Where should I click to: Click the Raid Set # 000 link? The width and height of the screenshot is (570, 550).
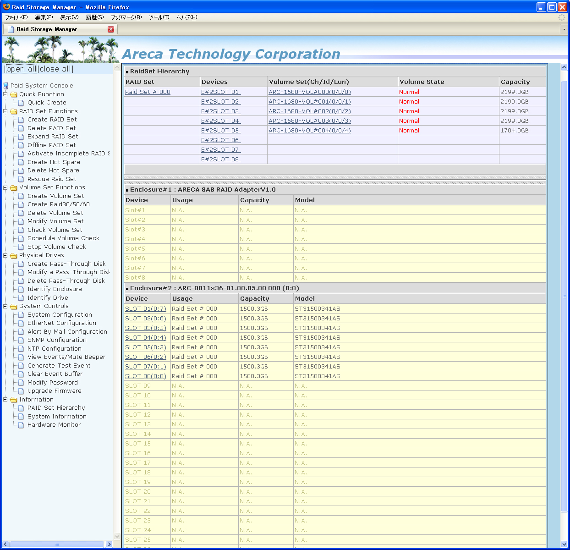tap(148, 92)
